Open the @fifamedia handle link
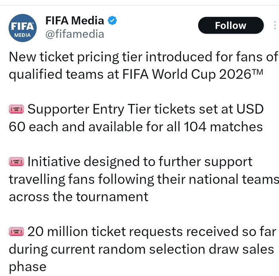Screen dimensions: 279x276 [x=75, y=34]
